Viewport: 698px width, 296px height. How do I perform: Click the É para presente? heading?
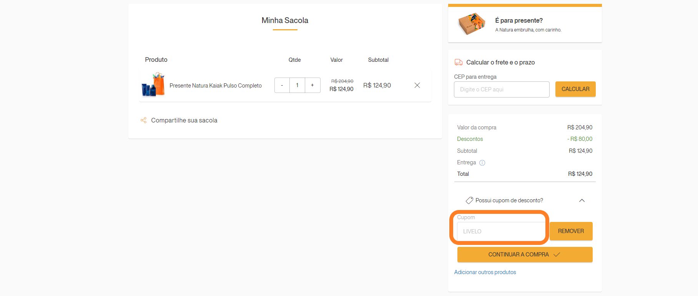click(x=519, y=21)
